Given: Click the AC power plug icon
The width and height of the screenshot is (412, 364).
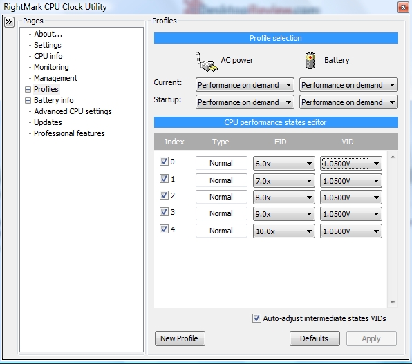Looking at the screenshot, I should [206, 61].
